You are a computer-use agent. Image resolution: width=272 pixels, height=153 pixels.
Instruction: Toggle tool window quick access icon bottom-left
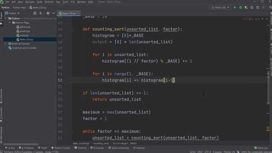pos(1,152)
